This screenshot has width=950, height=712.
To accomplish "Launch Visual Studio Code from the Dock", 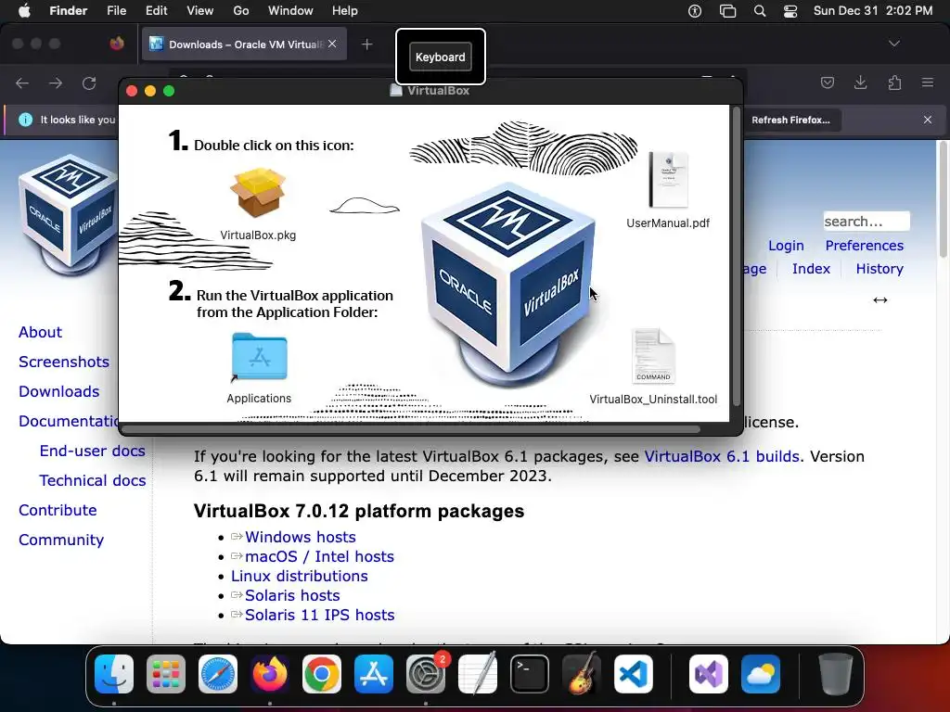I will (x=633, y=674).
